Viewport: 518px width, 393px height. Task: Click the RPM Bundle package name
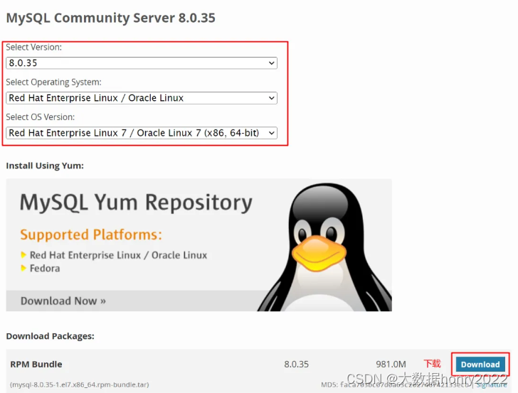(x=36, y=365)
